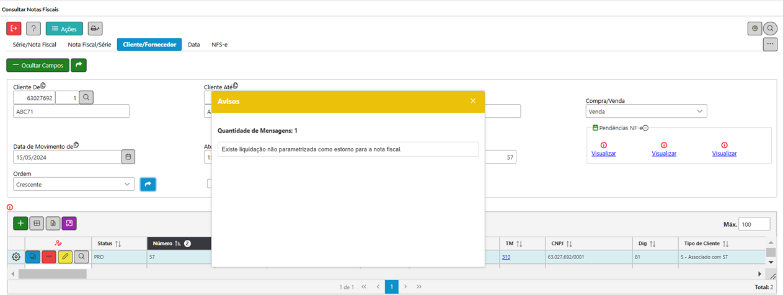Open the Ações menu
Viewport: 783px width, 295px height.
click(64, 29)
